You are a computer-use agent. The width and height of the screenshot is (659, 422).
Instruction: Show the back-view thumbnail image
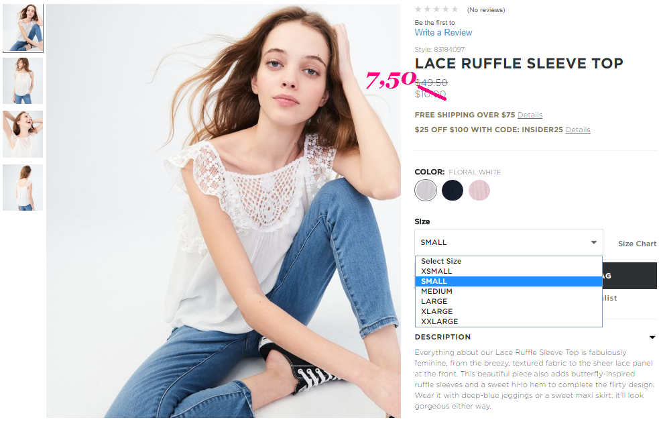pyautogui.click(x=23, y=187)
